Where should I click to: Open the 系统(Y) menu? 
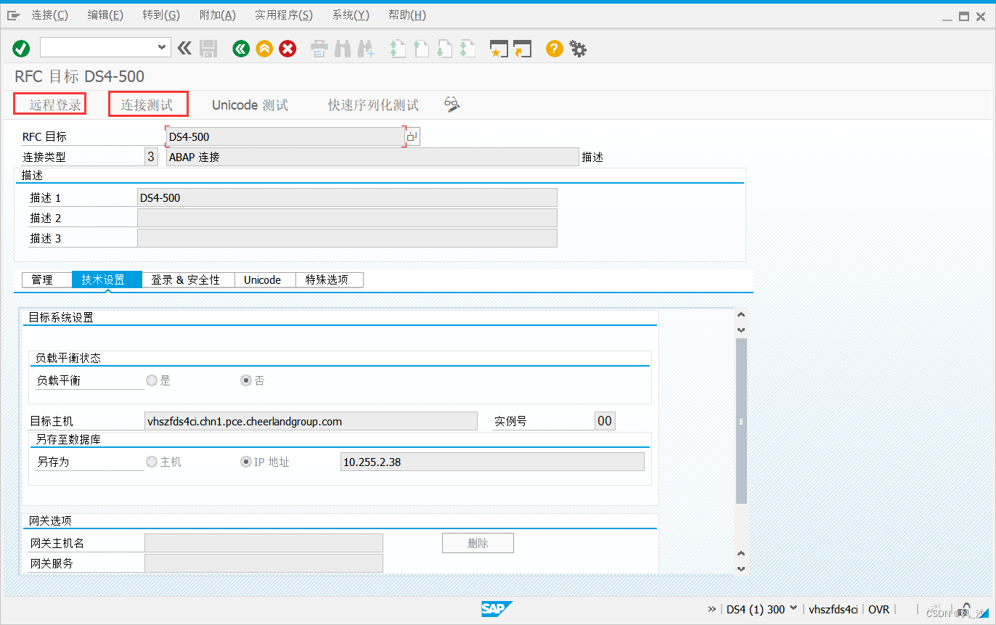[351, 15]
